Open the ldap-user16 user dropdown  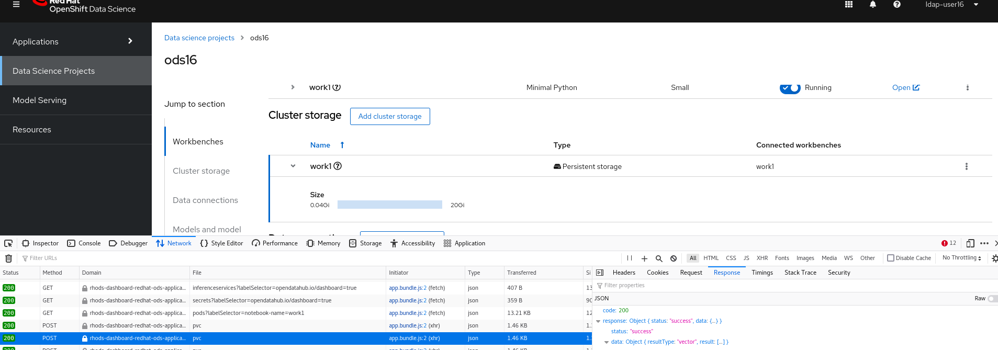pyautogui.click(x=951, y=4)
